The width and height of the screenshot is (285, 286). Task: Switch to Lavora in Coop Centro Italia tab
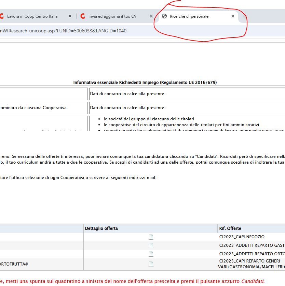coord(32,16)
